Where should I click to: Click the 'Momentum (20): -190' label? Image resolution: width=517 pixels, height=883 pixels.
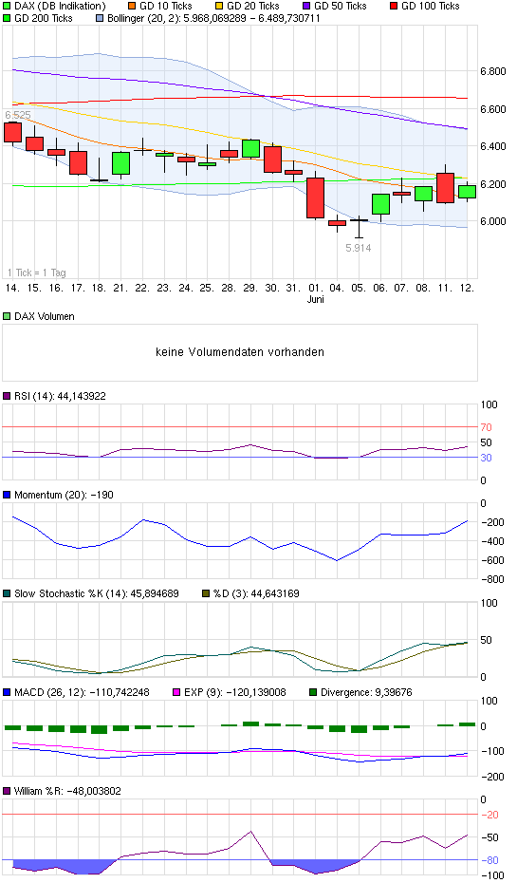coord(65,495)
